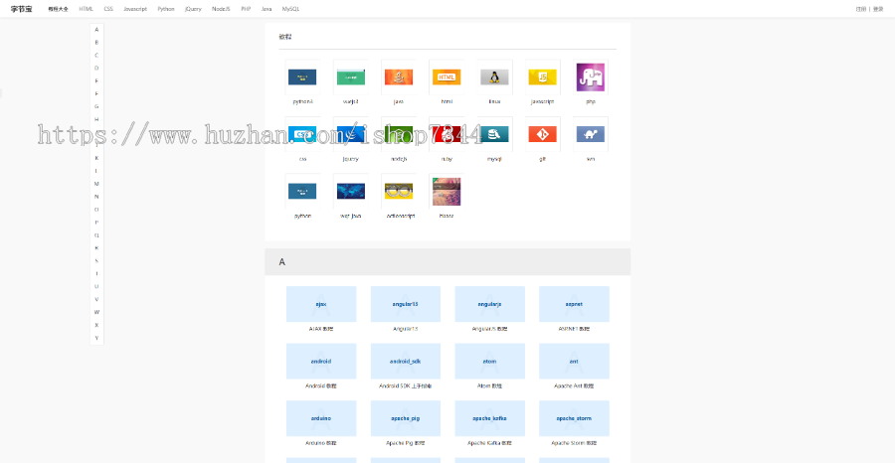Go to Javascript in the top navigation
895x463 pixels.
pyautogui.click(x=135, y=9)
